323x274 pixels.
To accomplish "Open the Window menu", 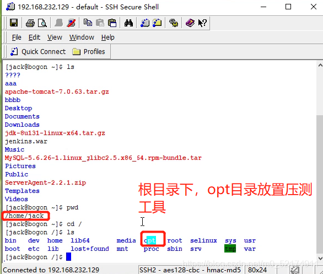I will (82, 37).
